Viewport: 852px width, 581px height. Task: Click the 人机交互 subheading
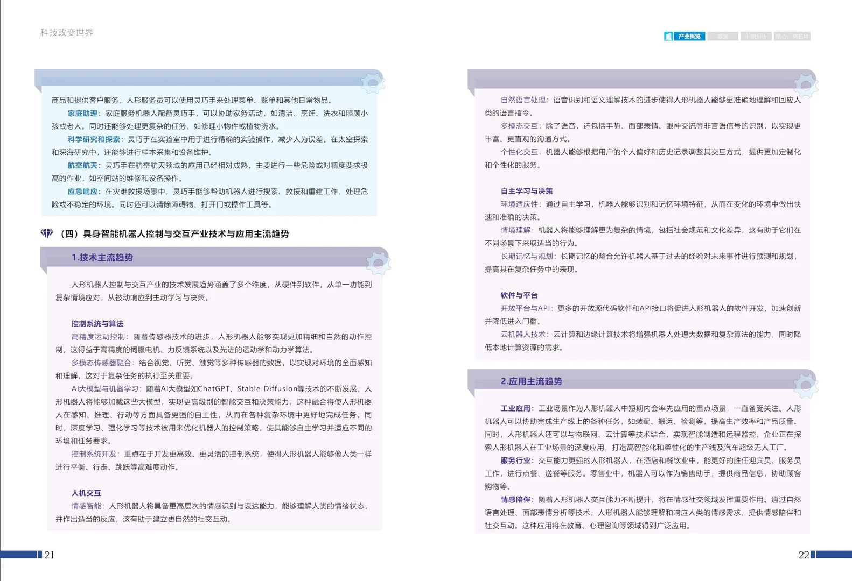(x=86, y=493)
